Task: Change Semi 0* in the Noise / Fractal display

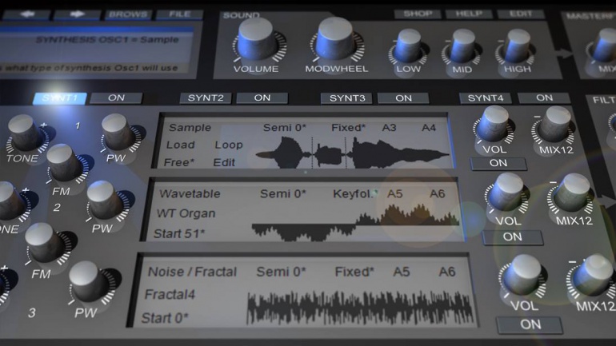Action: tap(281, 272)
